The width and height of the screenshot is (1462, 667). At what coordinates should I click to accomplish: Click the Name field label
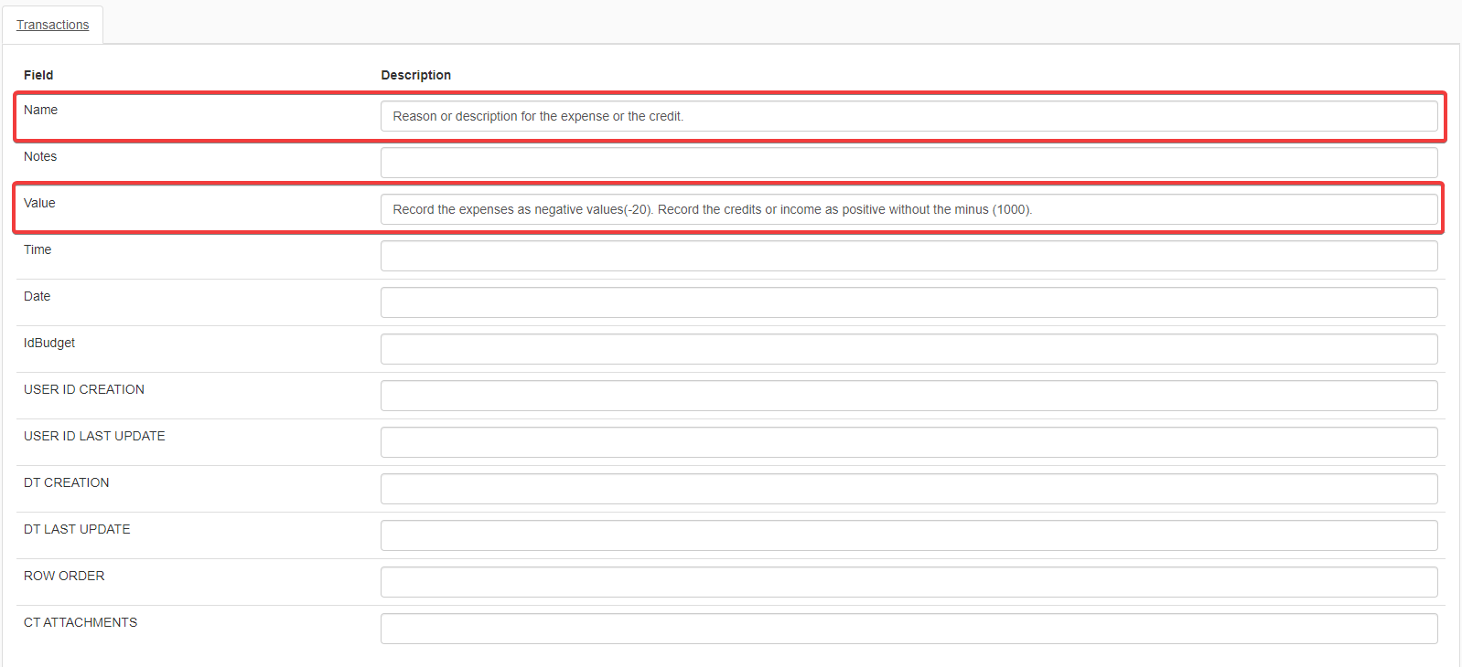(40, 110)
